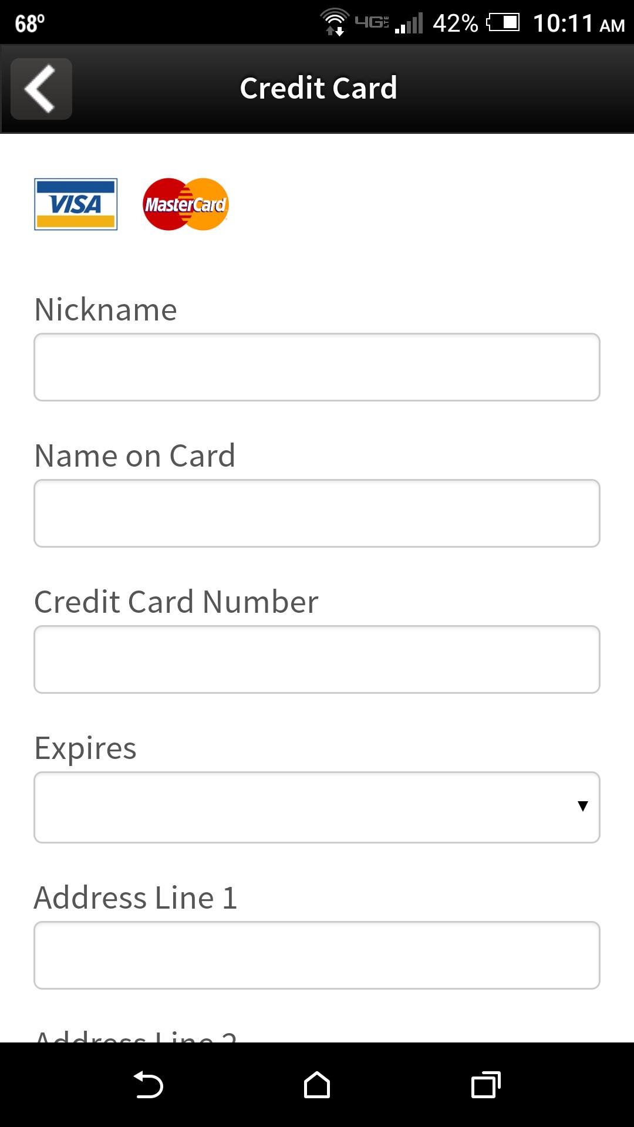Tap Android home navigation button

[317, 1084]
